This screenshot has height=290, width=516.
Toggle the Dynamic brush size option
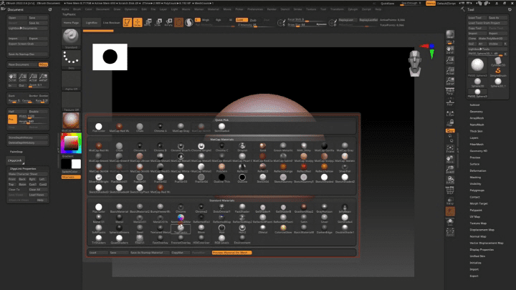321,24
